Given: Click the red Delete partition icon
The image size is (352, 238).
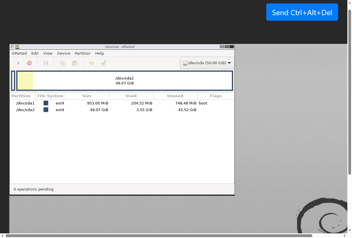Looking at the screenshot, I should (29, 63).
